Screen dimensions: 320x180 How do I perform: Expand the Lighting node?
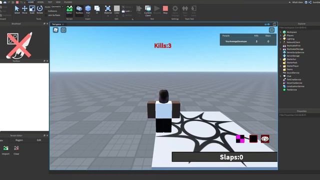point(281,39)
